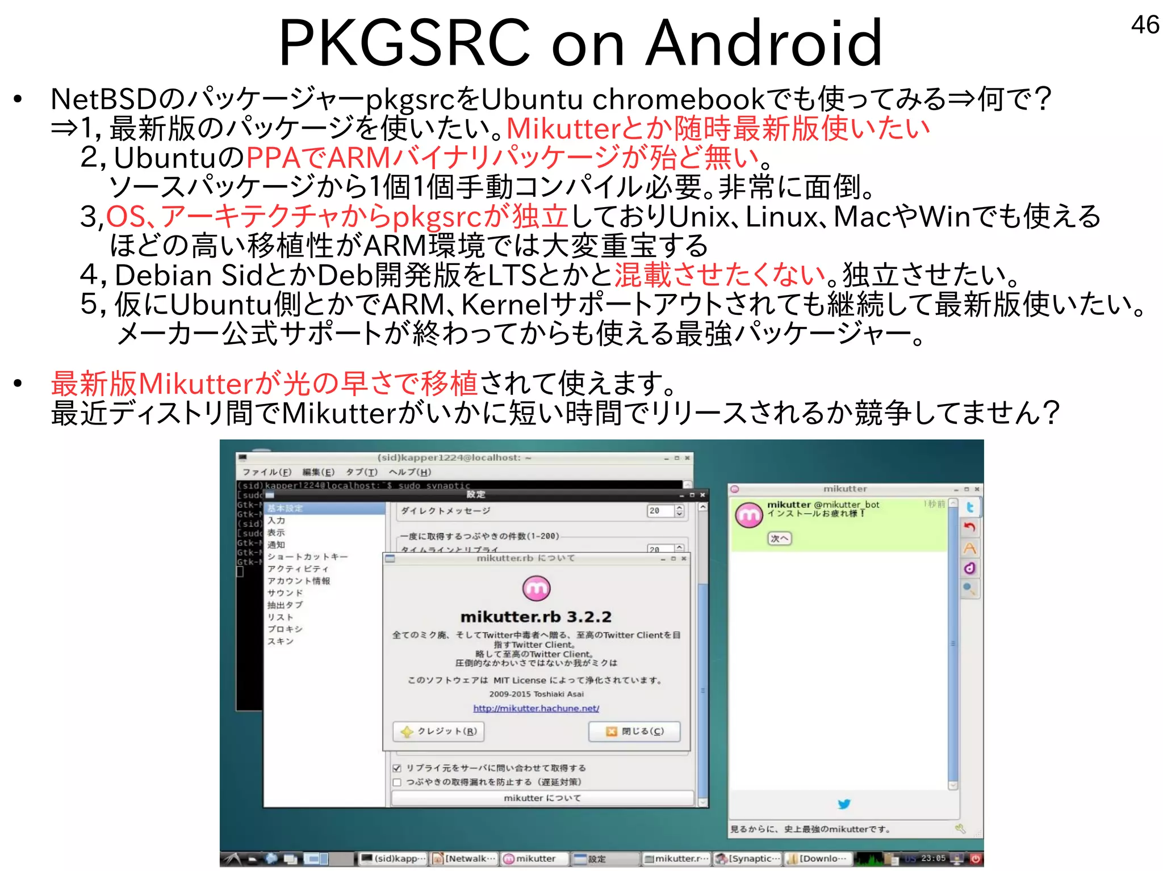The width and height of the screenshot is (1163, 871).
Task: Switch to the (sid)kapp terminal taskbar entry
Action: tap(393, 859)
